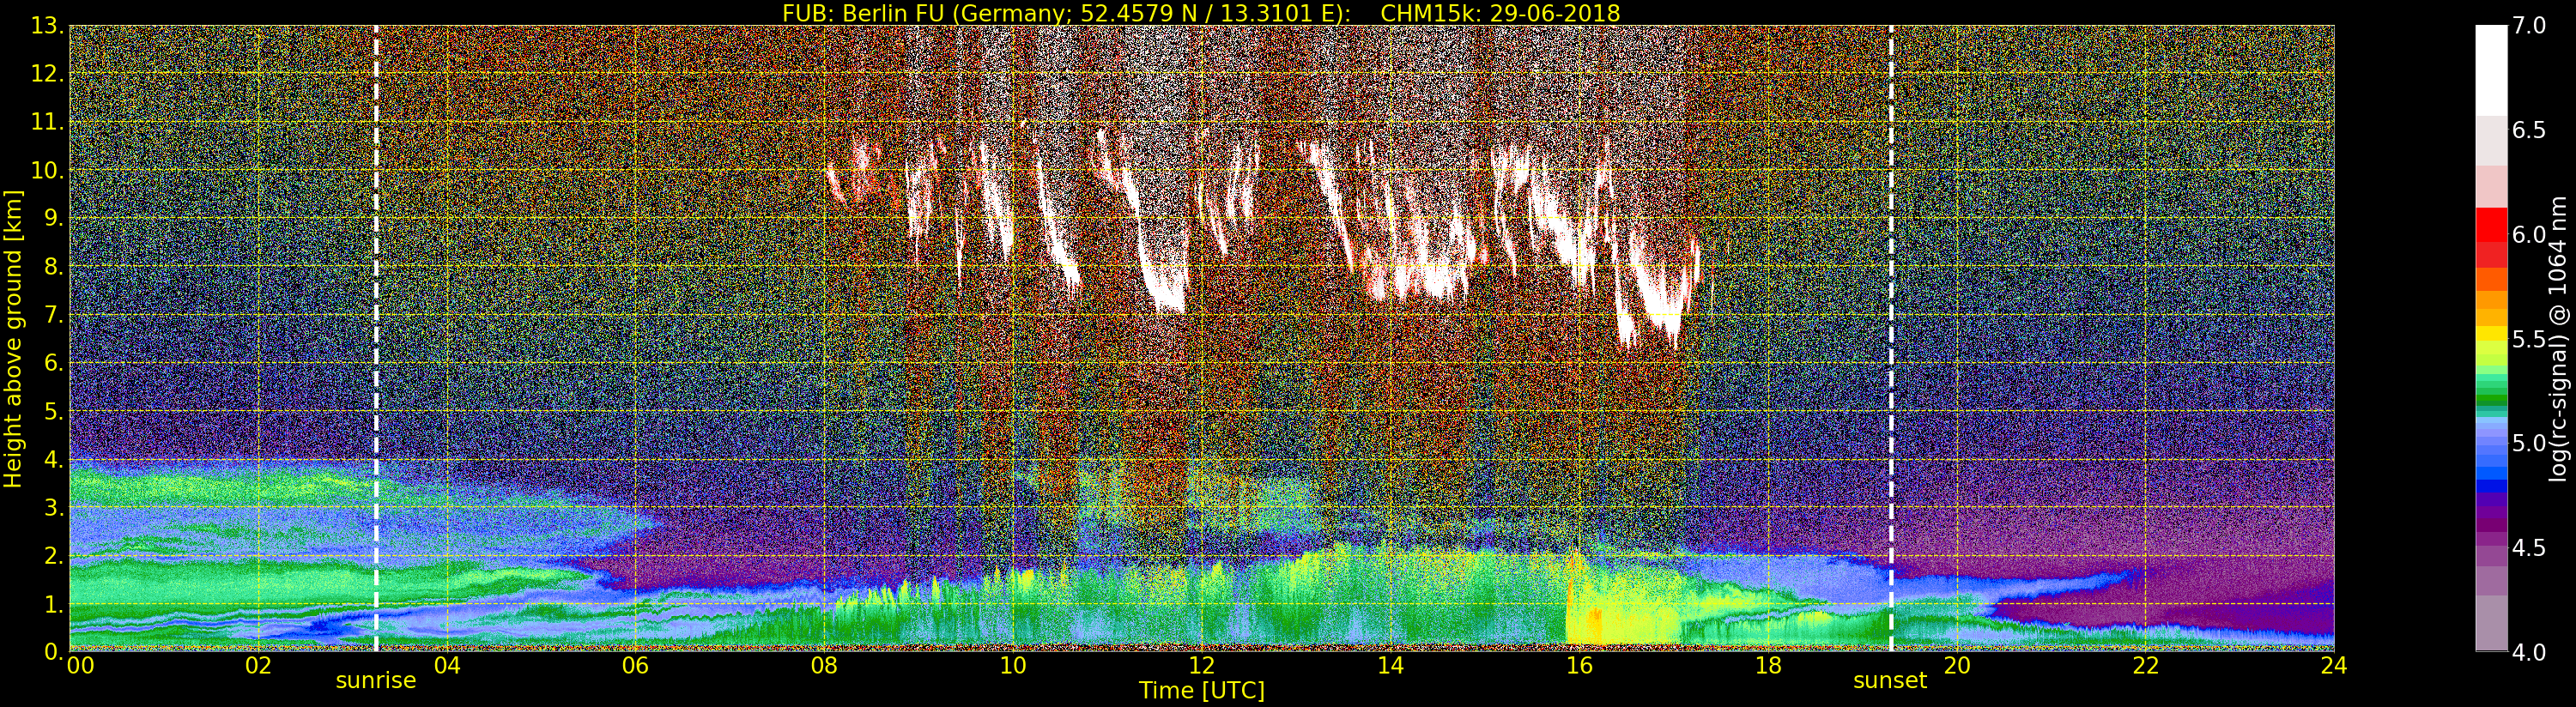
Task: Click the 'Height above ground [km]' axis label
Action: pos(13,338)
